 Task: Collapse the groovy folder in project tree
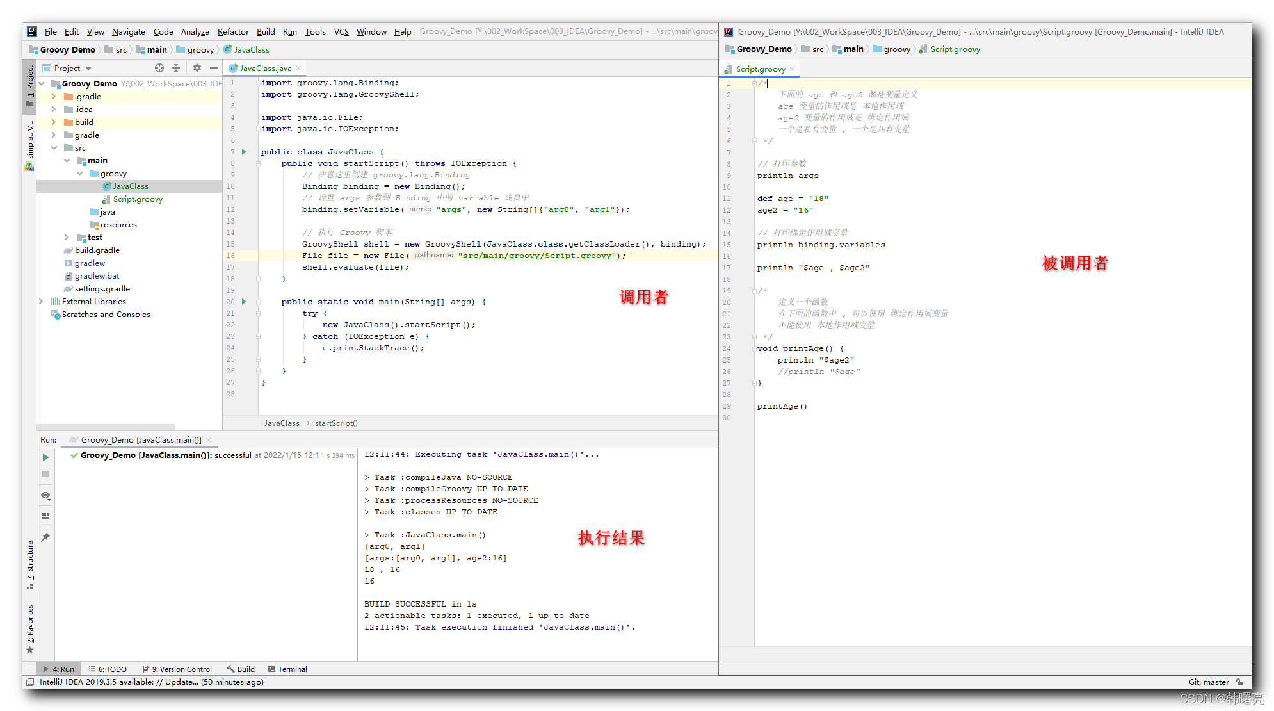pos(79,174)
